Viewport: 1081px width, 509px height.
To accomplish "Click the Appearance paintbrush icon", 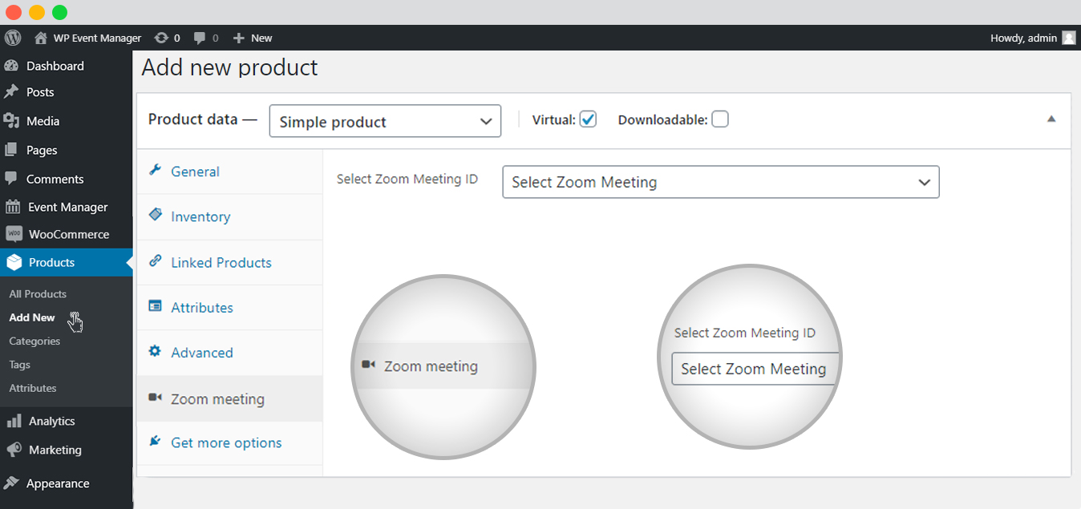I will 11,483.
